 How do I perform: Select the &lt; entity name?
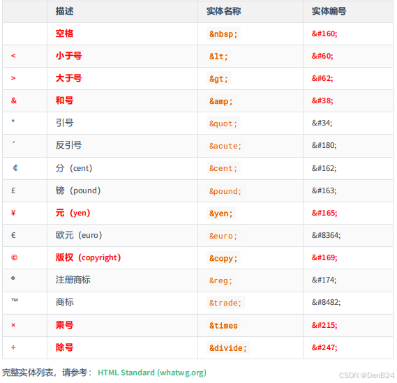[x=218, y=57]
